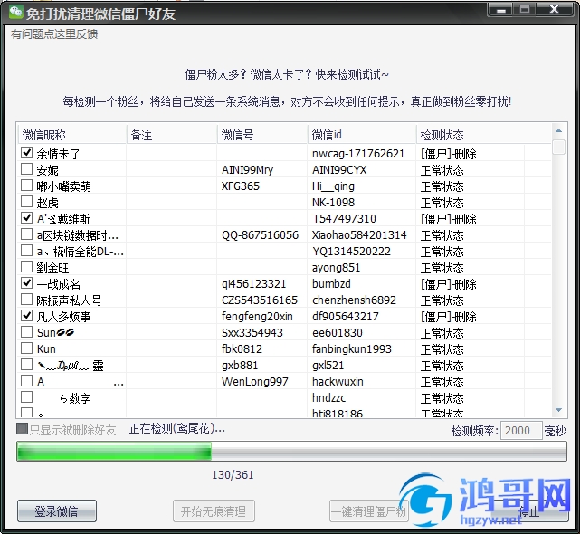The height and width of the screenshot is (534, 580).
Task: Click the scroll up arrow of the list
Action: click(558, 130)
